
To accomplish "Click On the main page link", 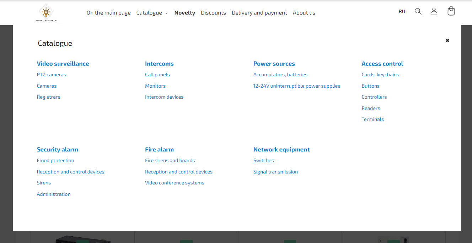I will tap(108, 13).
